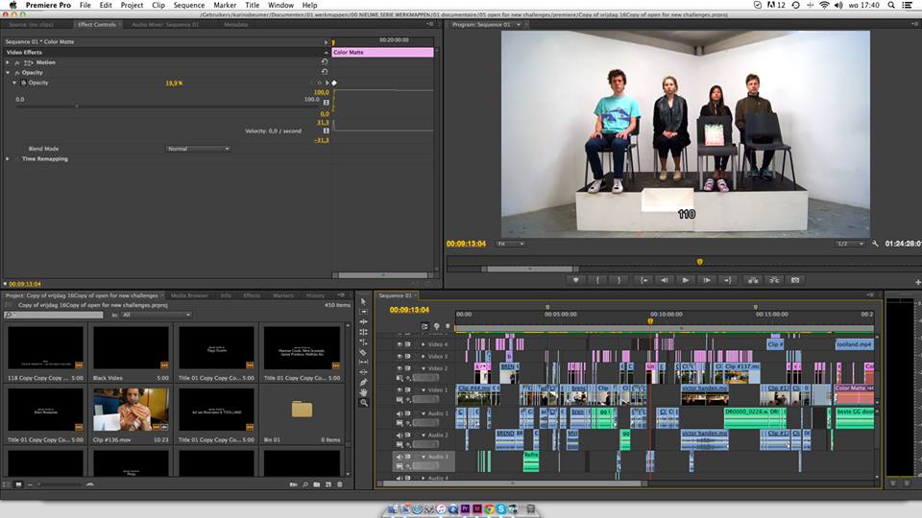Reset the Opacity effect

click(x=324, y=72)
